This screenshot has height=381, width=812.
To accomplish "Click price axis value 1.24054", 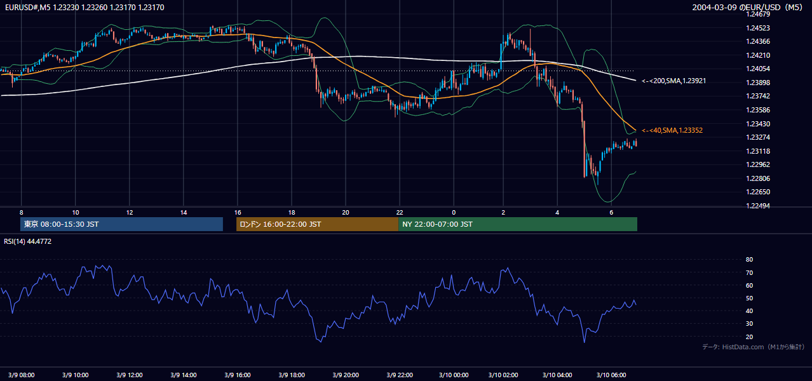I will point(759,69).
